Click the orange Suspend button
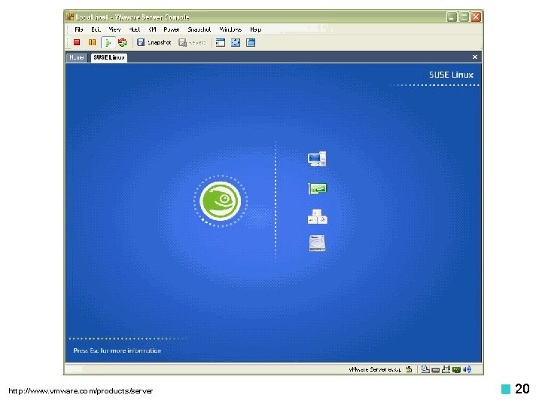The height and width of the screenshot is (407, 542). pyautogui.click(x=92, y=42)
